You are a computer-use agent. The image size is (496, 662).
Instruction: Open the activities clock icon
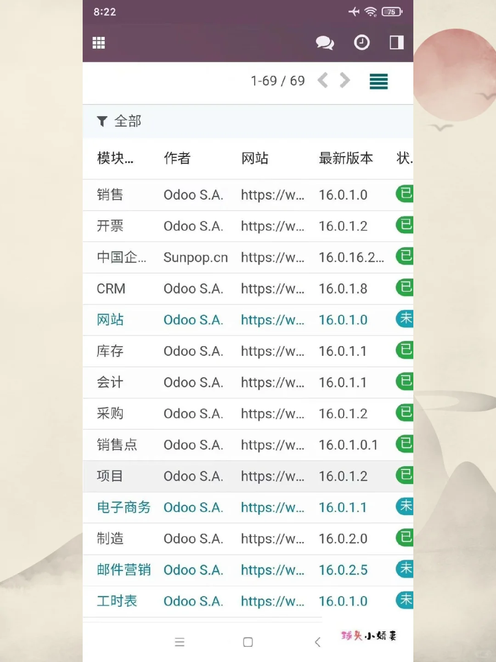pyautogui.click(x=362, y=42)
